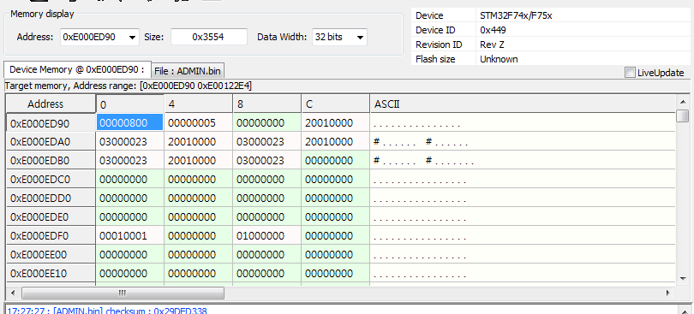Select cell 01000000 in row 0xE000EDF0

[x=266, y=236]
